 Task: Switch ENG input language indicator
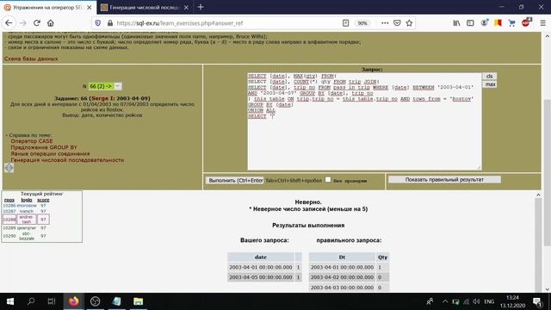click(489, 301)
